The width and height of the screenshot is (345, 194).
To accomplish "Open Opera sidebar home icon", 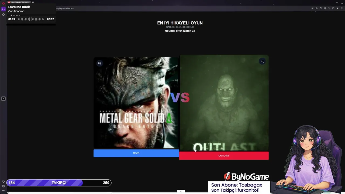I will pyautogui.click(x=3, y=9).
